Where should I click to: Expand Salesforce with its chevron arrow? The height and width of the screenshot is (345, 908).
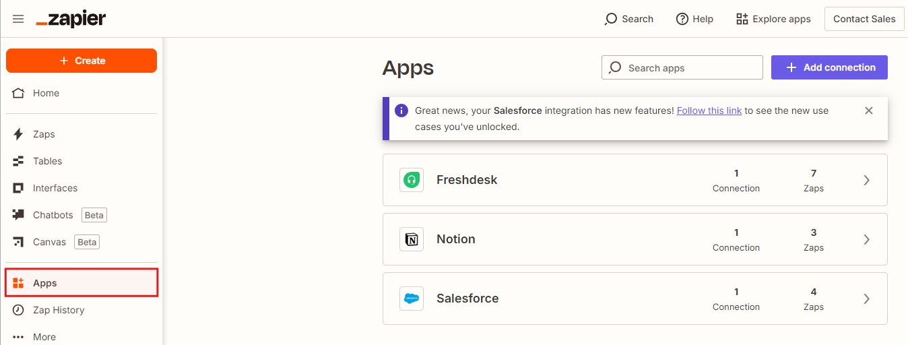tap(867, 299)
